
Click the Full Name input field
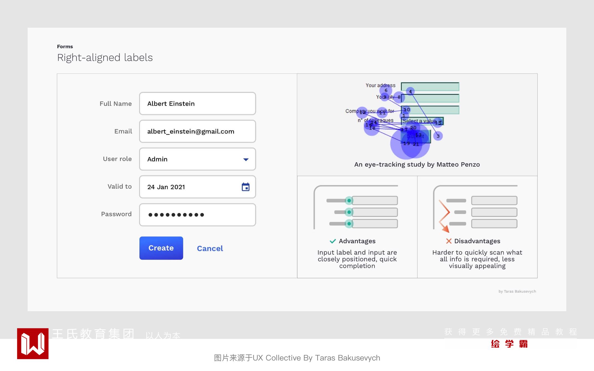click(197, 104)
